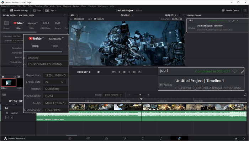Expand the Vimeo preset arrow
The height and width of the screenshot is (141, 249).
(x=37, y=23)
